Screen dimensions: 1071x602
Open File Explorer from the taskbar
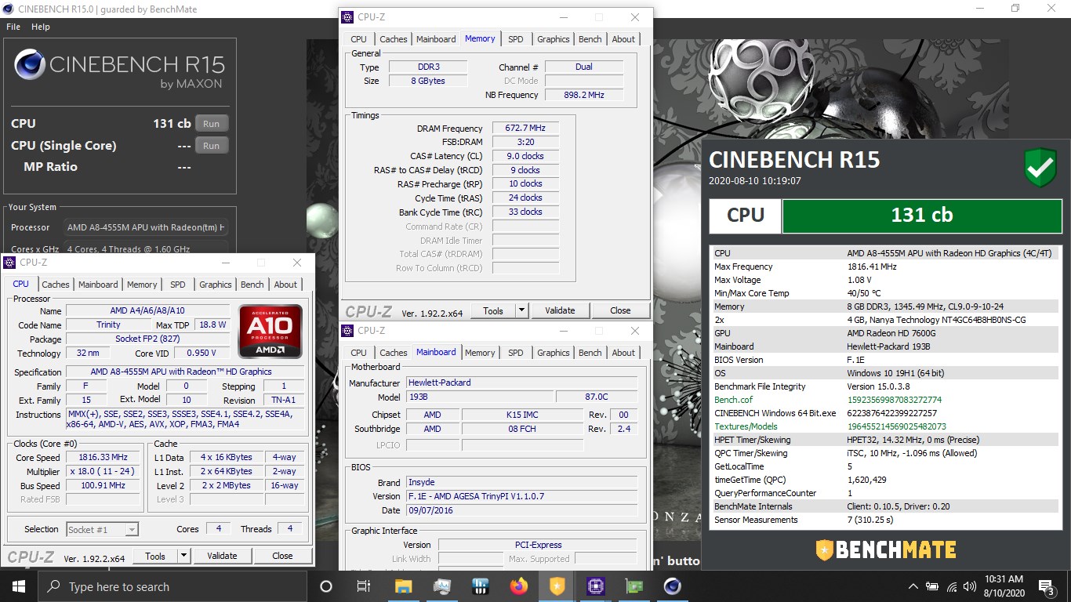click(403, 586)
